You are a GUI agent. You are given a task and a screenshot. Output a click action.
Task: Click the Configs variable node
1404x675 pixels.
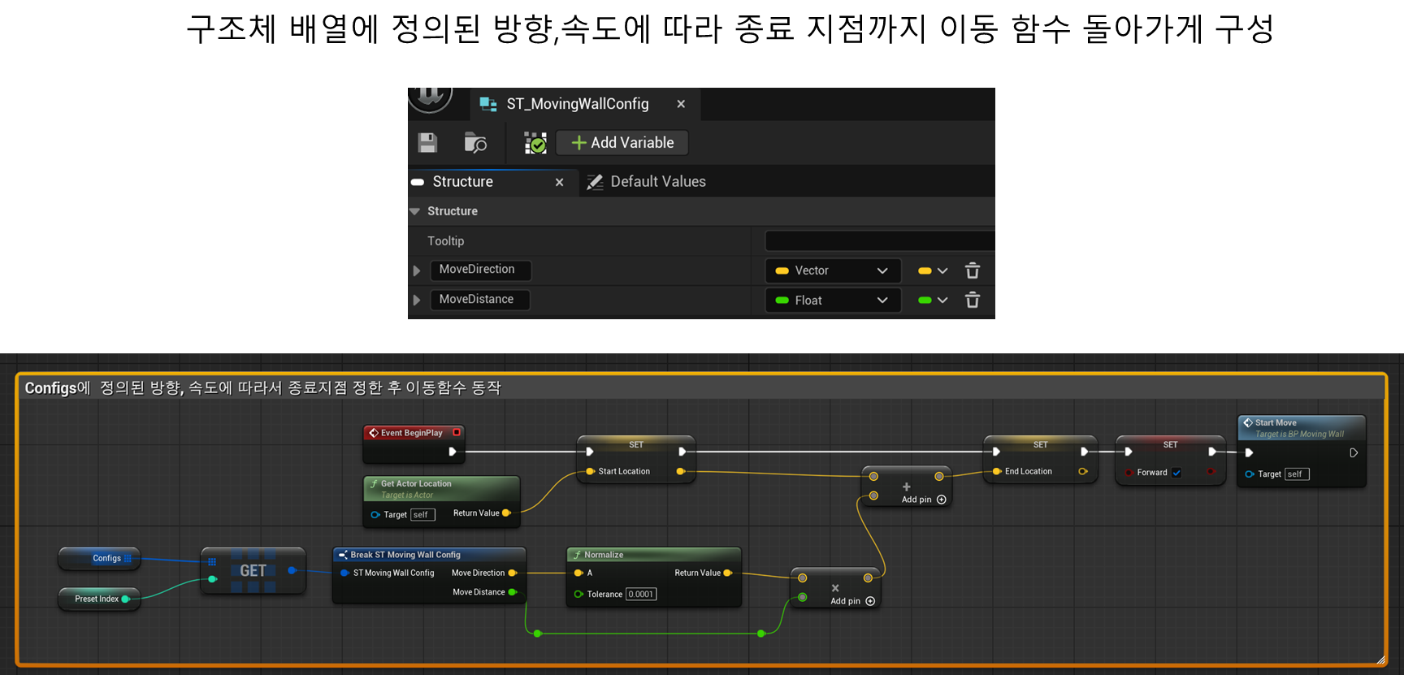click(99, 558)
